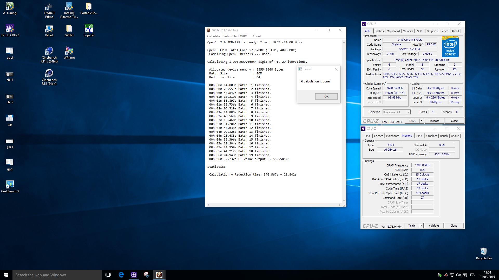Open the Recycle Bin
Viewport: 499px width, 280px height.
click(x=484, y=254)
